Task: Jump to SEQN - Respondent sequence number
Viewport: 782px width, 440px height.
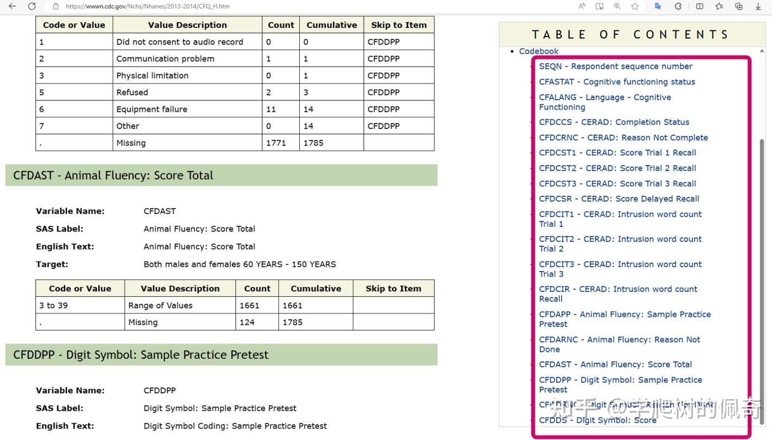Action: click(615, 66)
